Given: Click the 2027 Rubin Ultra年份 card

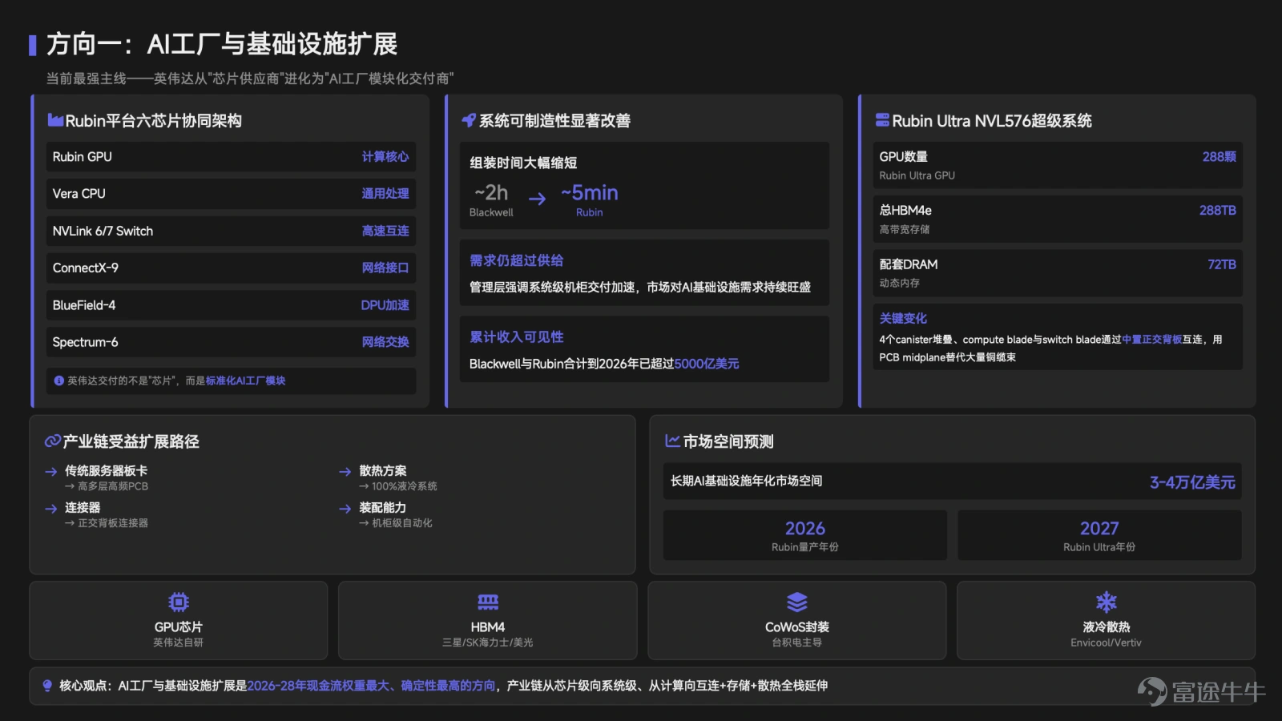Looking at the screenshot, I should (x=1099, y=535).
